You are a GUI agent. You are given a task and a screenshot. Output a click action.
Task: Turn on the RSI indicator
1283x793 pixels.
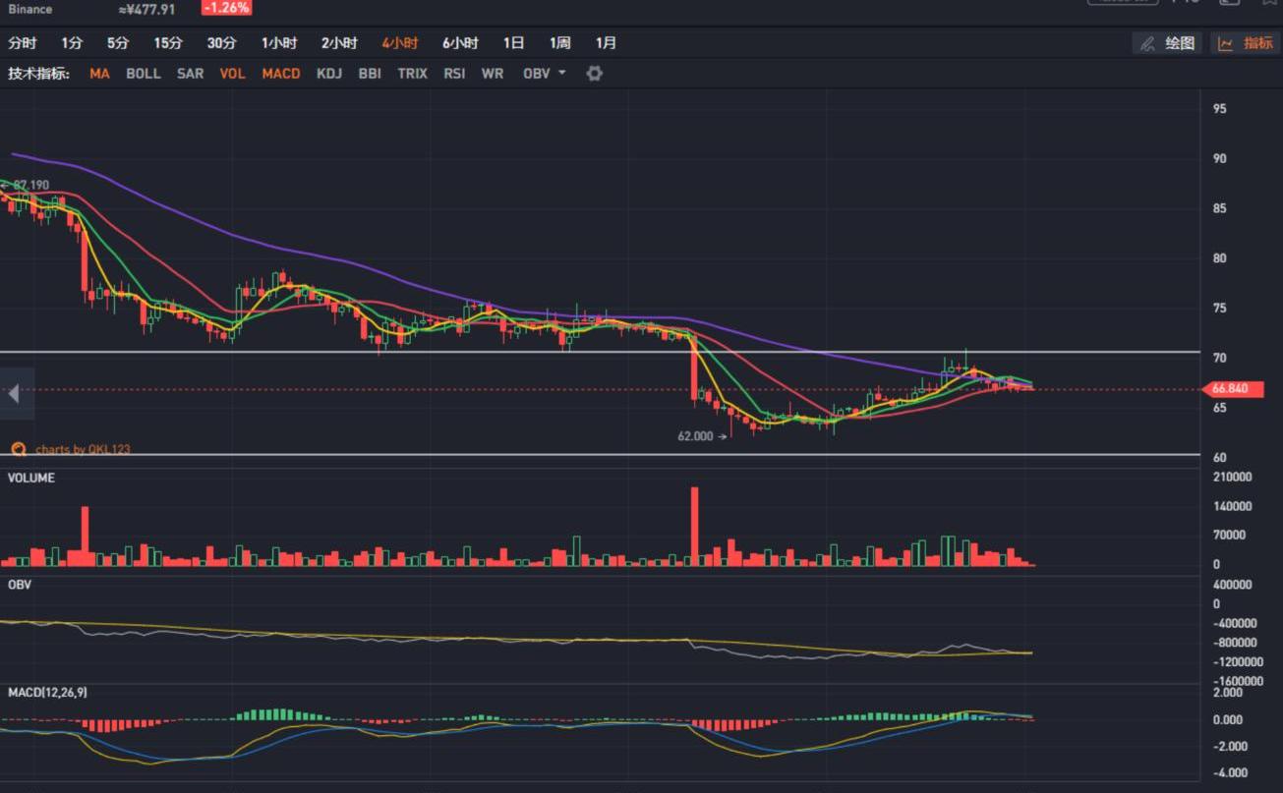click(454, 74)
